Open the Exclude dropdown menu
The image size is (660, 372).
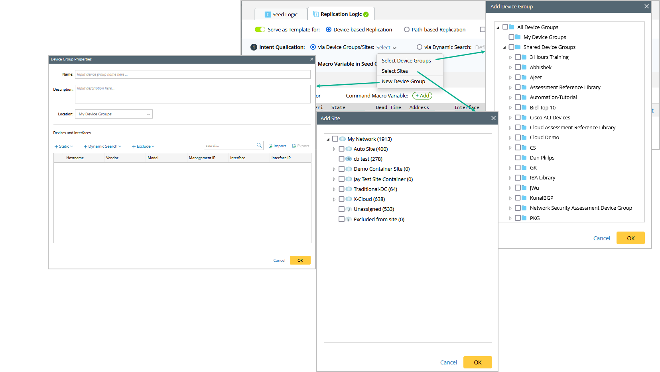pyautogui.click(x=143, y=146)
